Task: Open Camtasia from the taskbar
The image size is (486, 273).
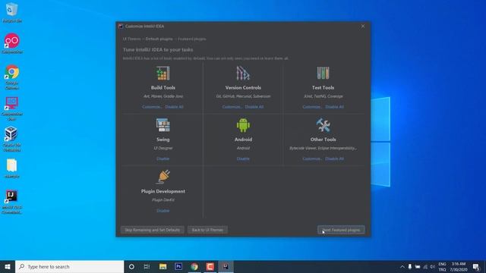Action: pos(210,266)
